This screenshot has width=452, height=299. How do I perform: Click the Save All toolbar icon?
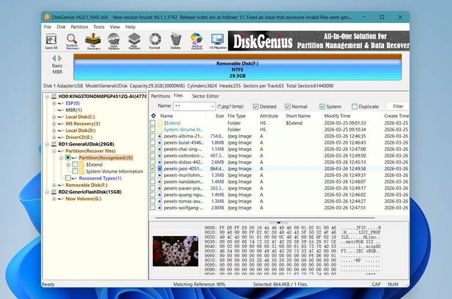click(51, 41)
